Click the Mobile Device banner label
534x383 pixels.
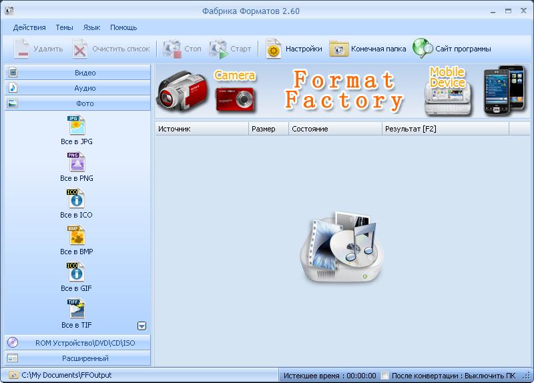[x=447, y=77]
